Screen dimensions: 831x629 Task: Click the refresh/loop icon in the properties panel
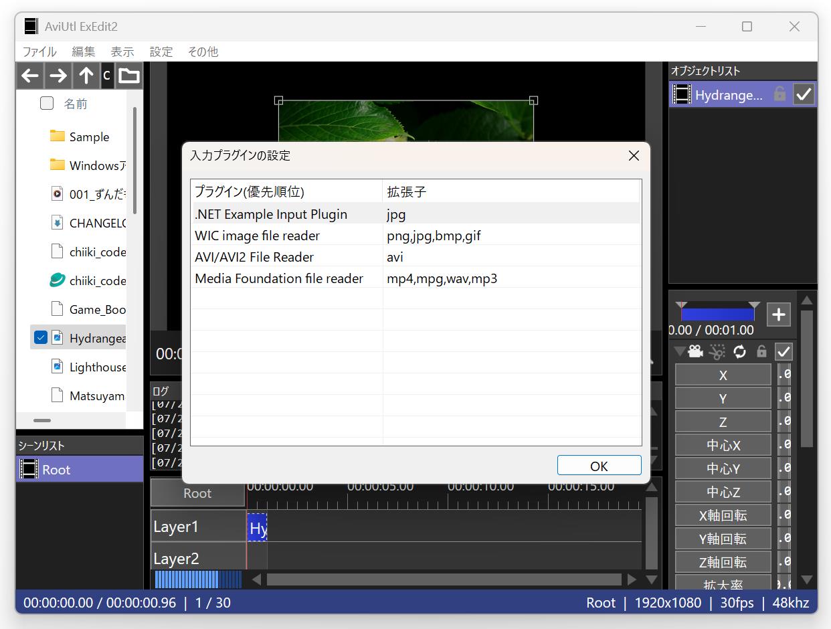[x=739, y=351]
